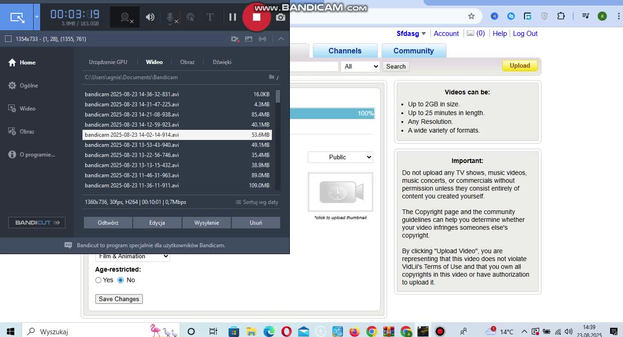The height and width of the screenshot is (337, 623).
Task: Click the text overlay T icon
Action: [x=210, y=17]
